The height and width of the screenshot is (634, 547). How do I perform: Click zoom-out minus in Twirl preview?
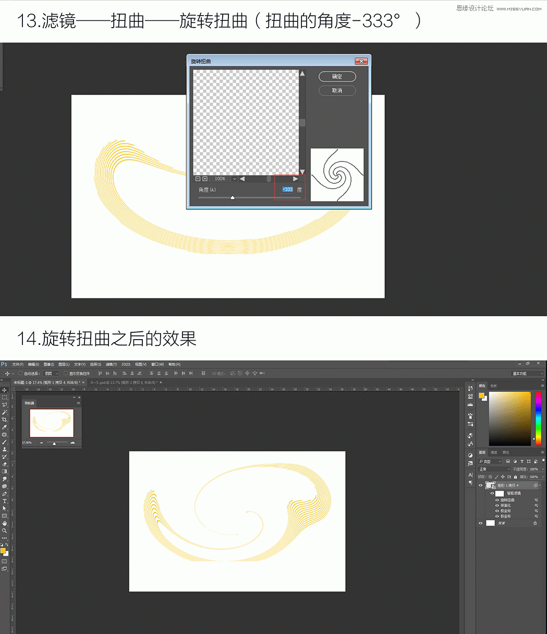click(x=198, y=179)
